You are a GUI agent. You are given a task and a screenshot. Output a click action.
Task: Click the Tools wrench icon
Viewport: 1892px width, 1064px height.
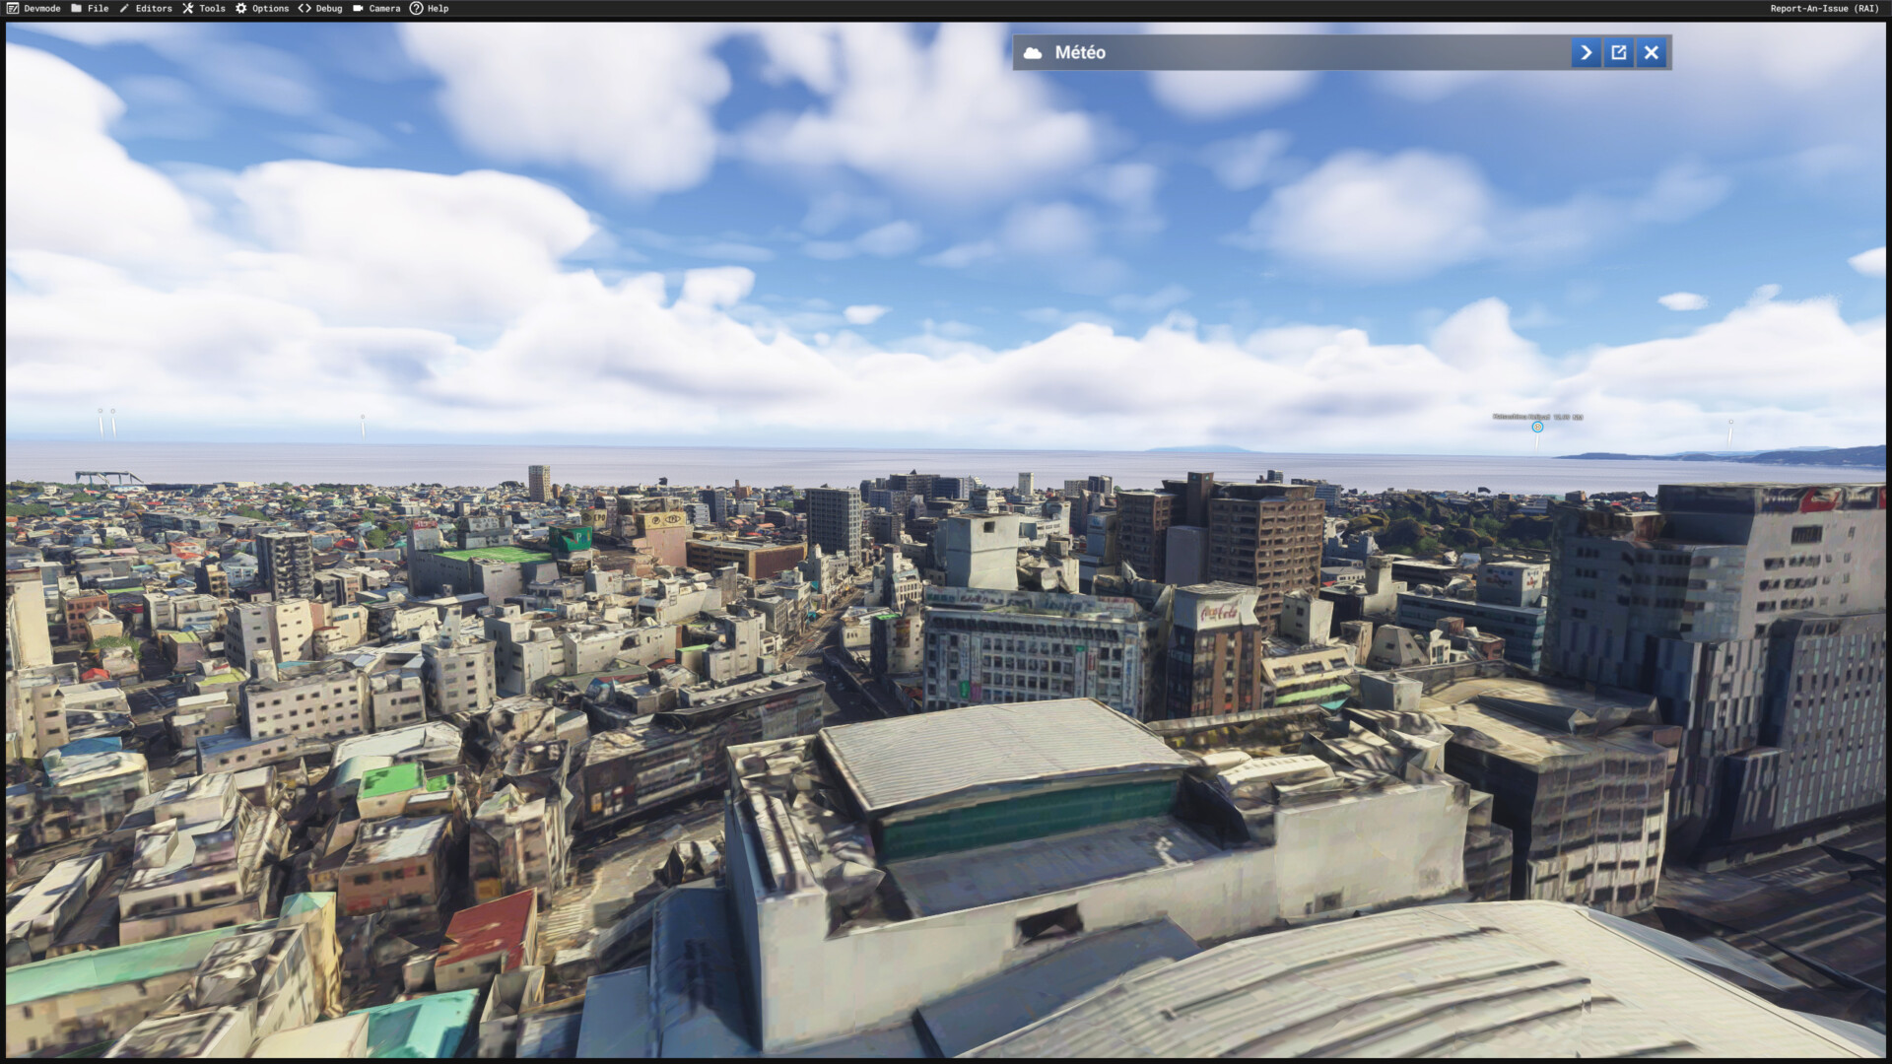(x=187, y=8)
